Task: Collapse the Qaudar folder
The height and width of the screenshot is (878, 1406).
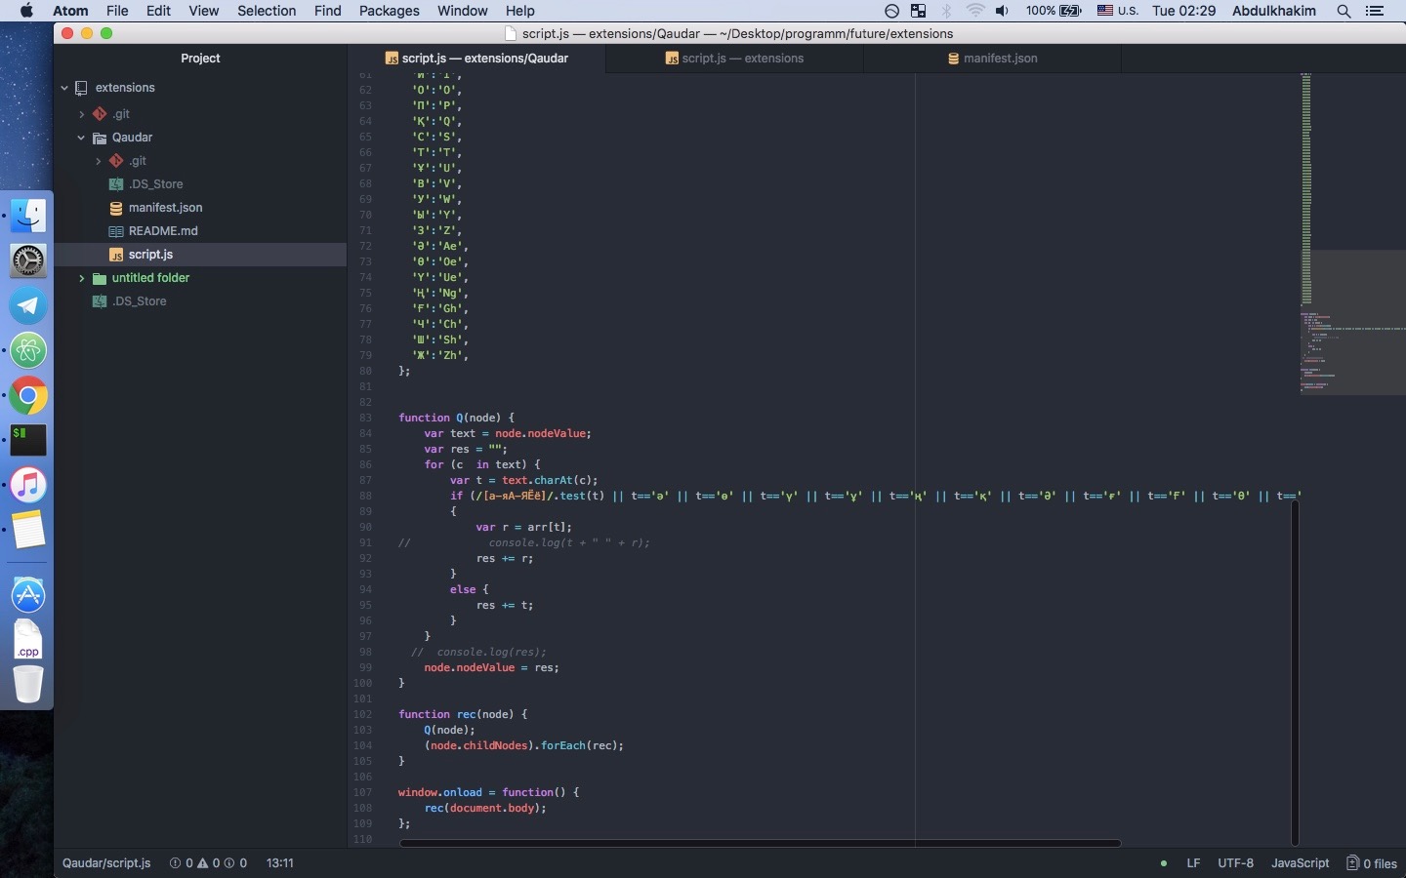Action: point(82,138)
